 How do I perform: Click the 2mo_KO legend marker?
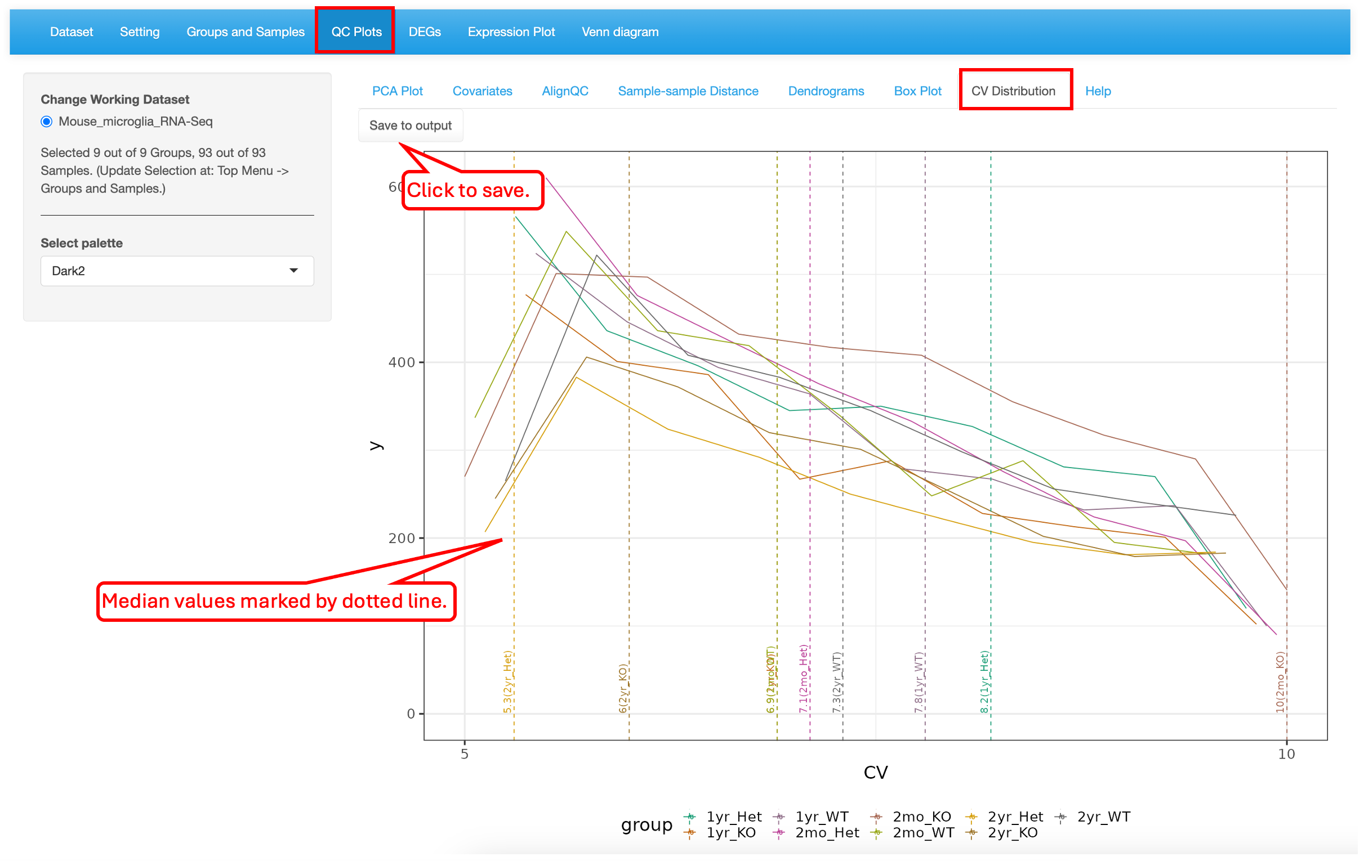pyautogui.click(x=876, y=817)
